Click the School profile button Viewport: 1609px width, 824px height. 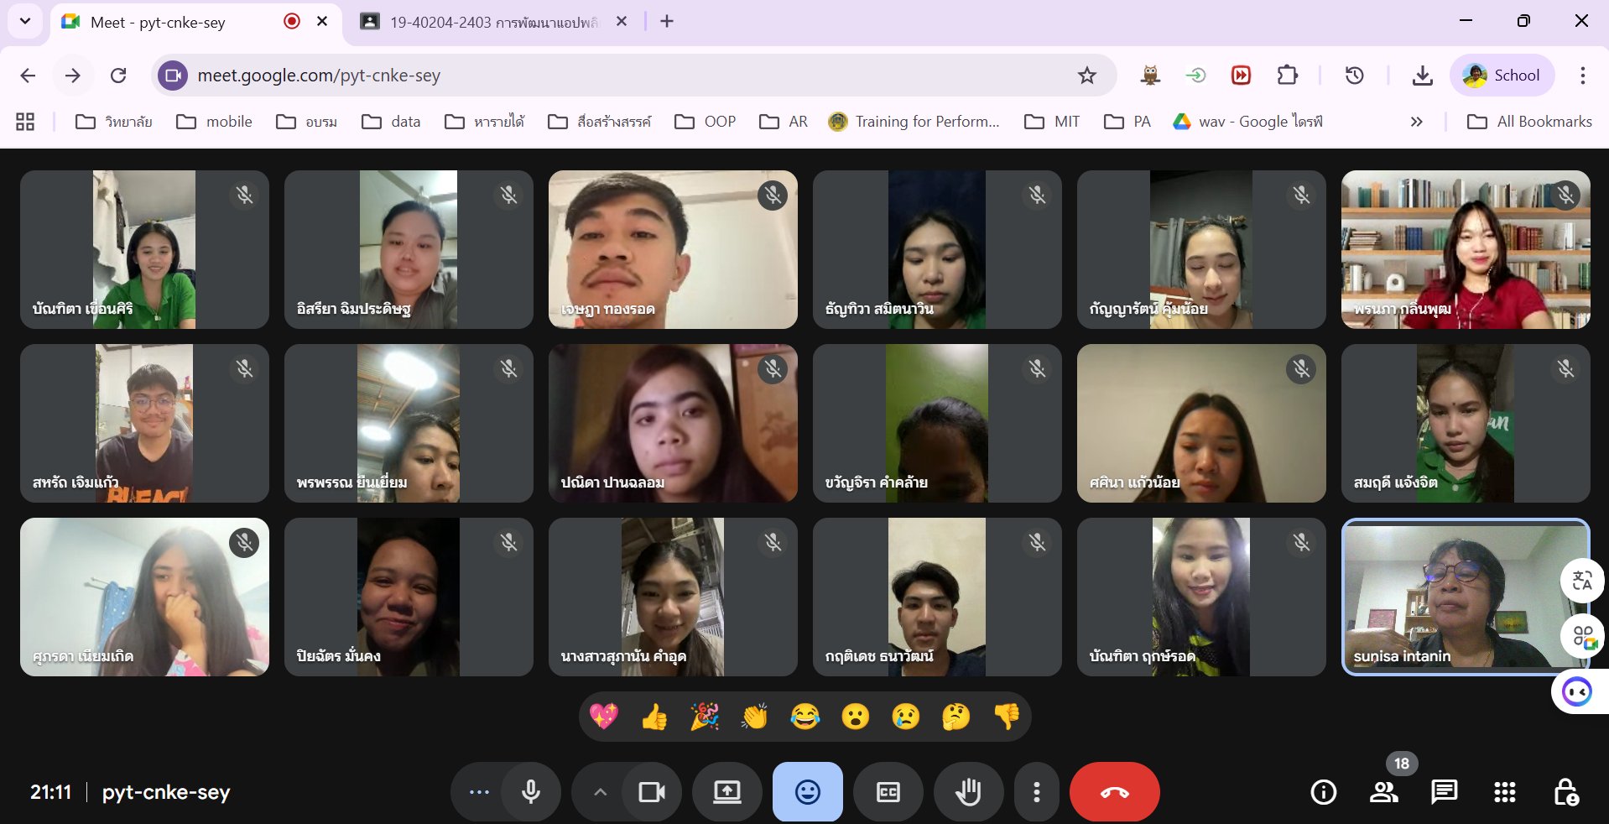[1502, 76]
